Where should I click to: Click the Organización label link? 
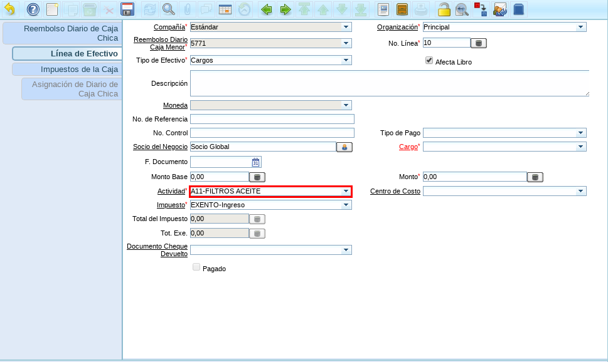point(397,27)
